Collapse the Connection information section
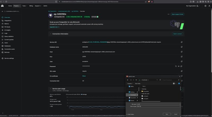 click(x=51, y=34)
